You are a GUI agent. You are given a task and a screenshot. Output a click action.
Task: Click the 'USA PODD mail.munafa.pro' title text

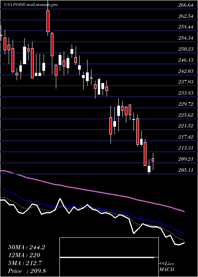(31, 5)
